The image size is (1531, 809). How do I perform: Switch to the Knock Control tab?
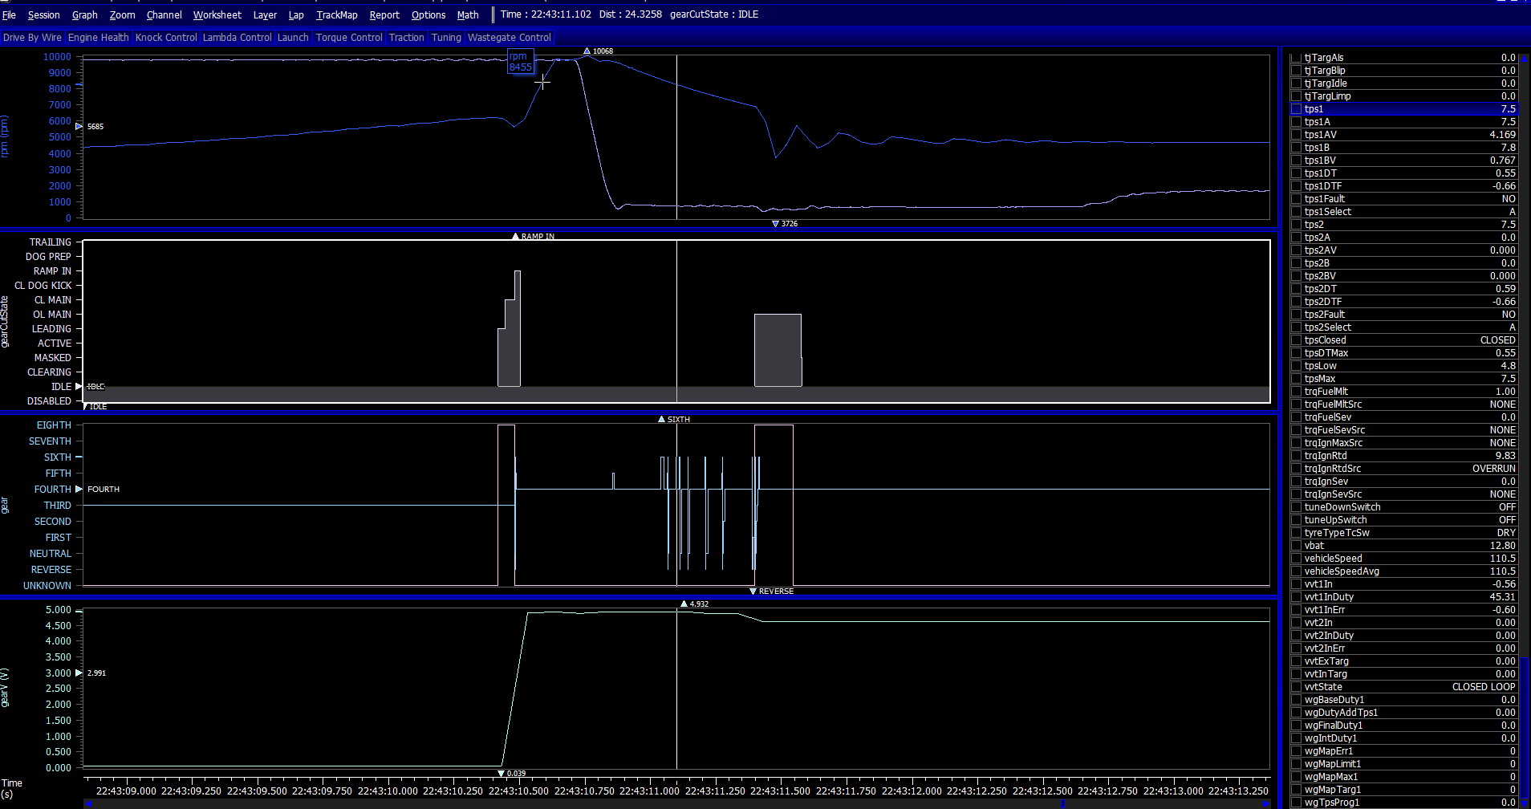[x=165, y=38]
